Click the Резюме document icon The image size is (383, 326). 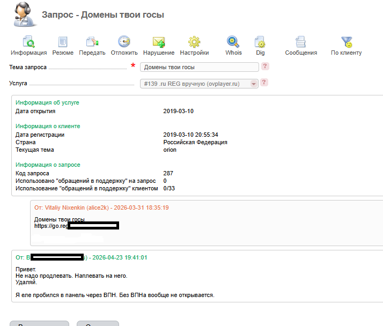click(x=63, y=42)
